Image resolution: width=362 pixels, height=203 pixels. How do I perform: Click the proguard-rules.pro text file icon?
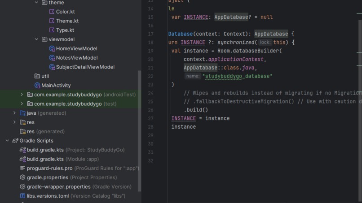pyautogui.click(x=22, y=168)
